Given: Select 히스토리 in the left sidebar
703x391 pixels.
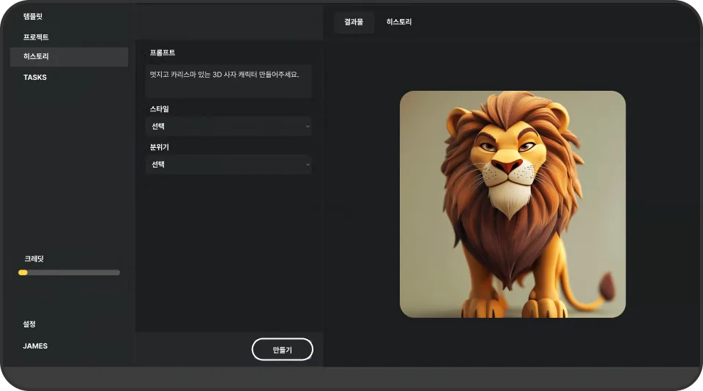Looking at the screenshot, I should pyautogui.click(x=69, y=57).
